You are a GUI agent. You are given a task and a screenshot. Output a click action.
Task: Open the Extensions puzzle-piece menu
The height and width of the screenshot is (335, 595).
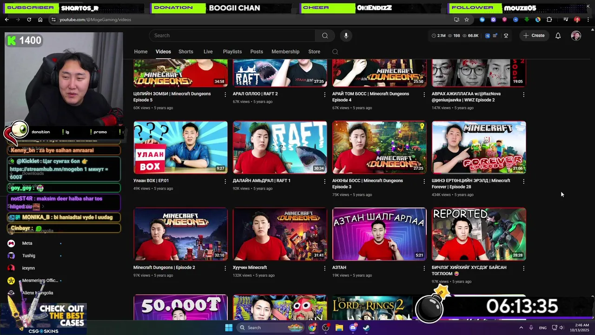coord(549,20)
